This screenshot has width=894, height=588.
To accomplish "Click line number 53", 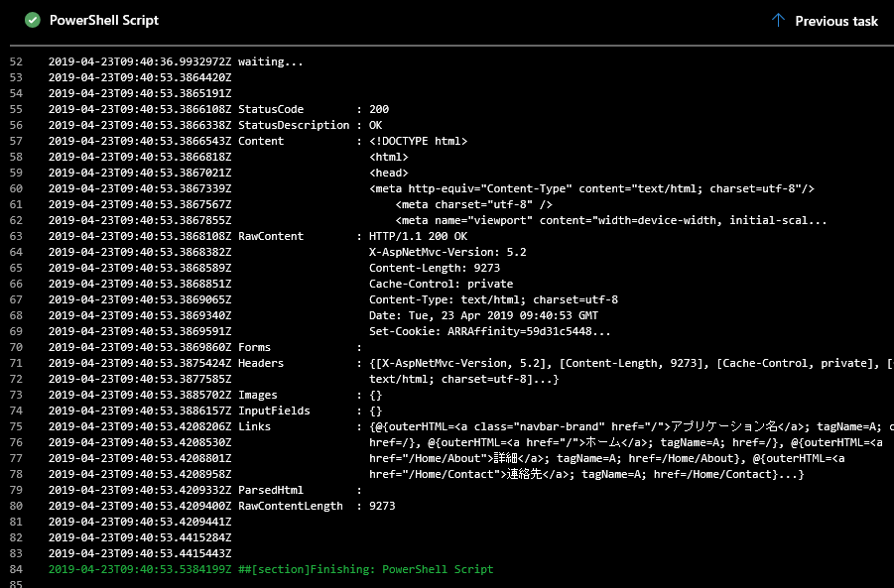I will click(16, 77).
